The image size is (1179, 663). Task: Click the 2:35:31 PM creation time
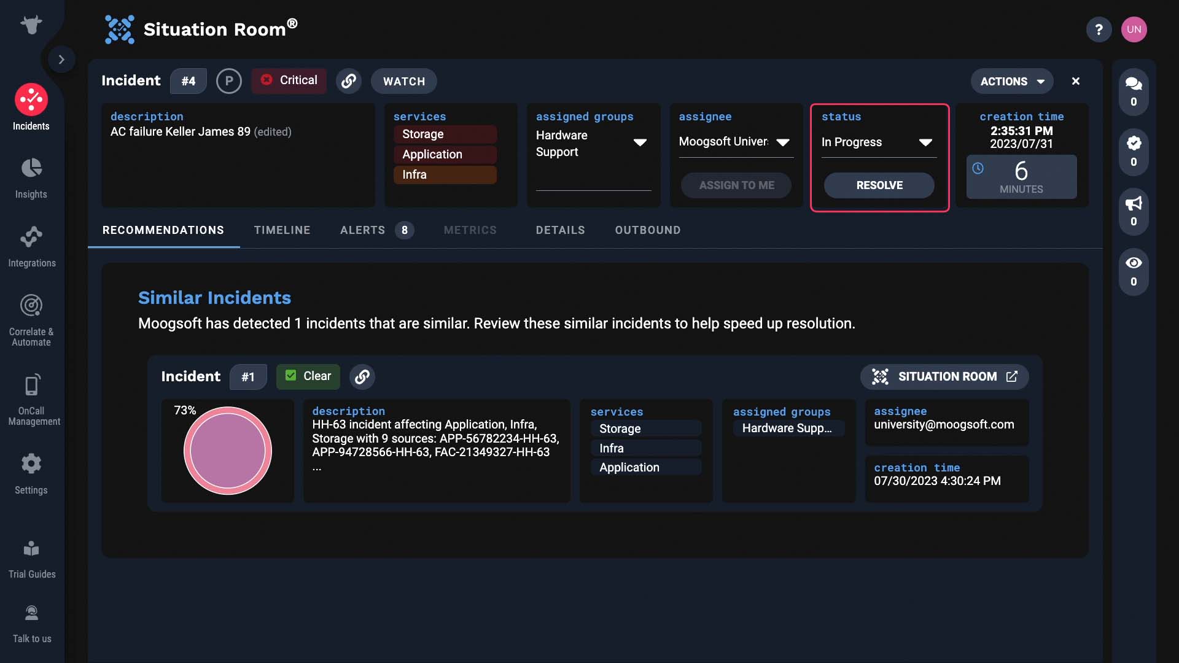[1021, 131]
